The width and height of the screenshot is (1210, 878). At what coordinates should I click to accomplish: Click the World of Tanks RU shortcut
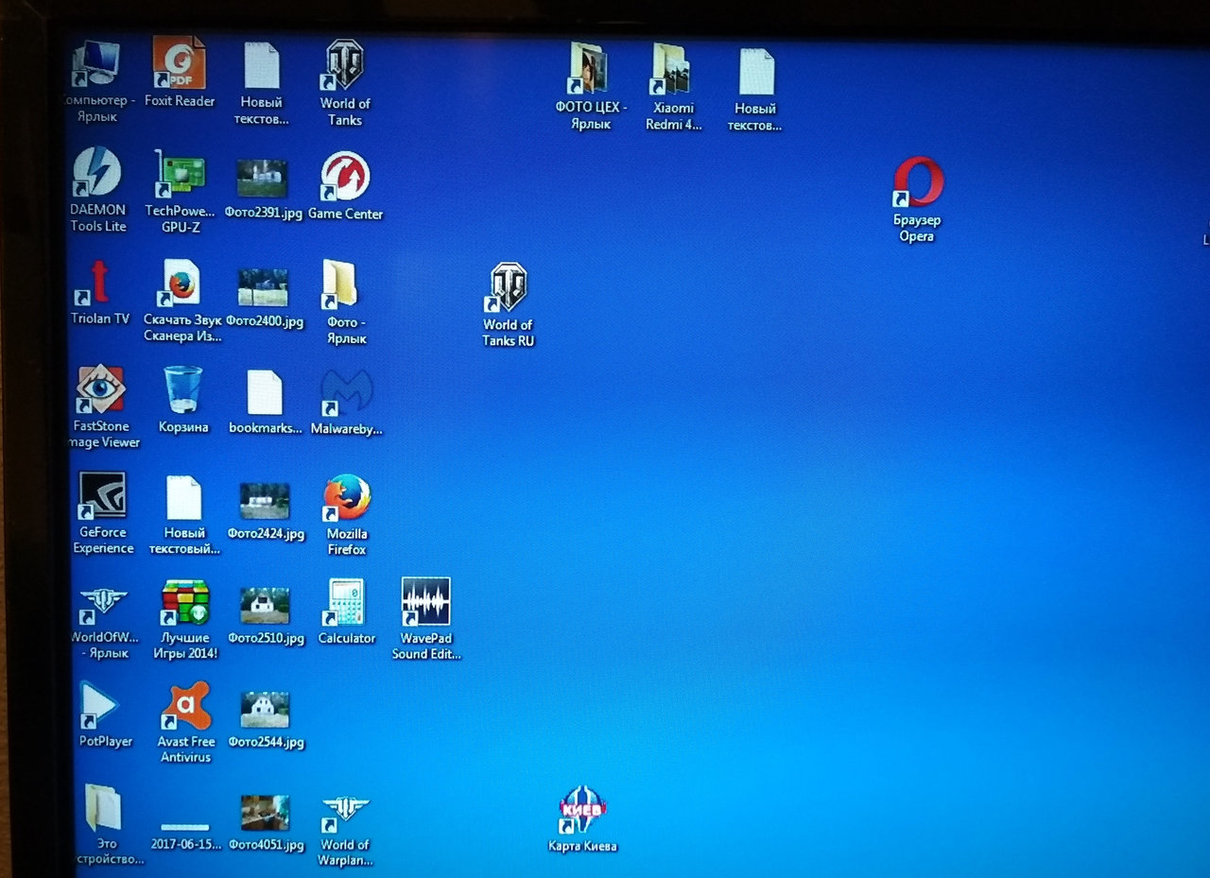coord(508,288)
